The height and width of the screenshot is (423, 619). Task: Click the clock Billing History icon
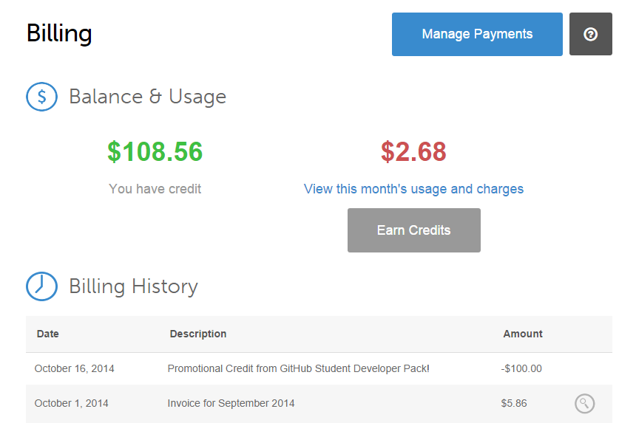pos(41,286)
